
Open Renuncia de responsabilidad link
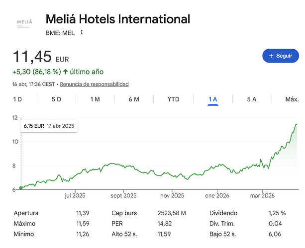tap(95, 84)
